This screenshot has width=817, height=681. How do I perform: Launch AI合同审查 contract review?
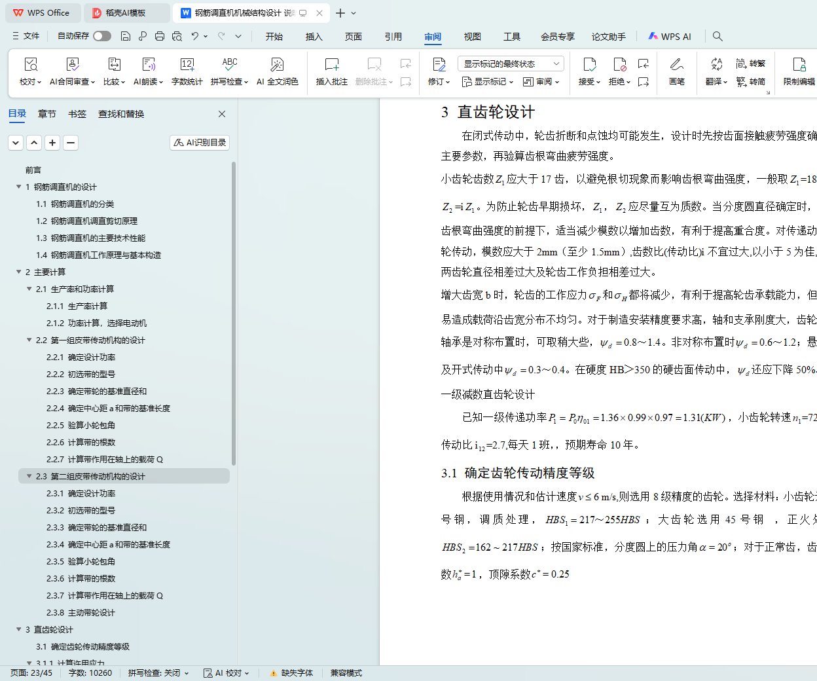point(73,71)
